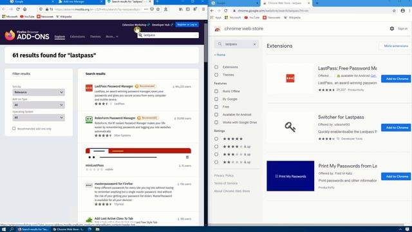Open Firefox page actions three-dot menu
Screen dimensions: 412x232
pos(146,9)
